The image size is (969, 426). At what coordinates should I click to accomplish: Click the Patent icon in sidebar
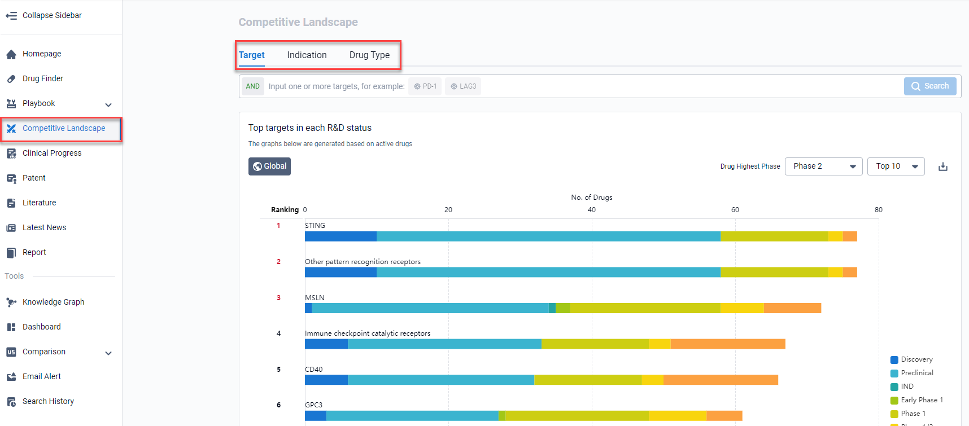pos(11,178)
